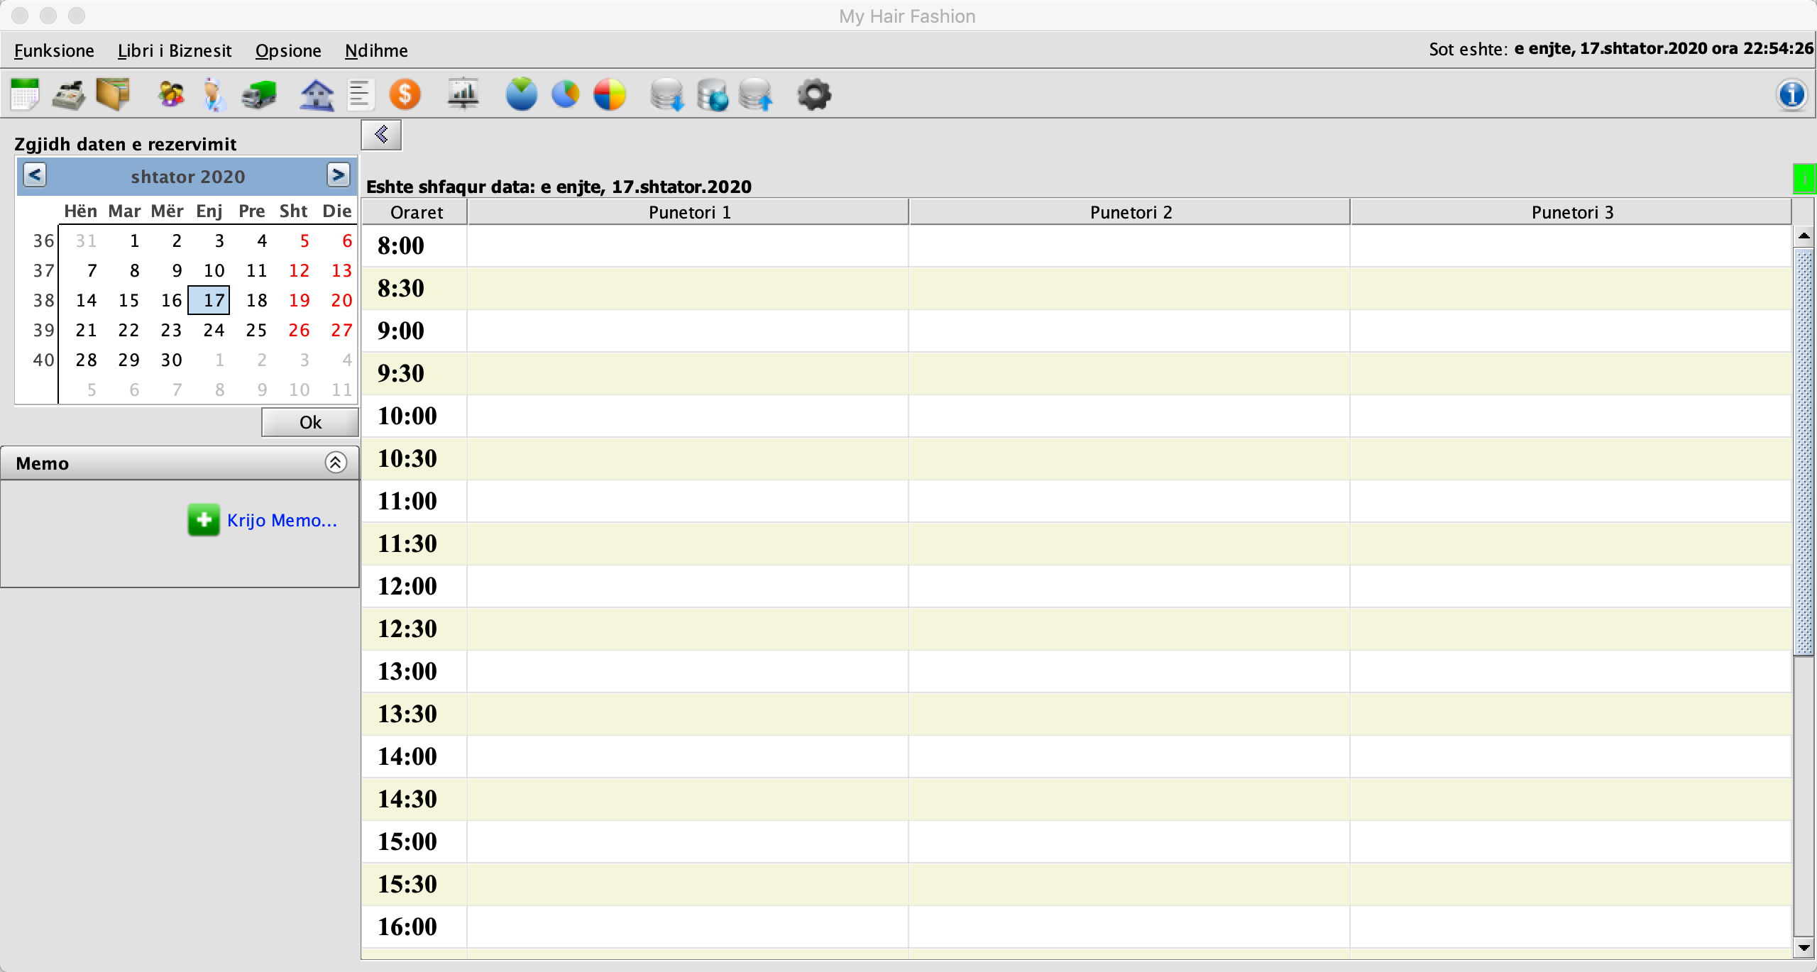
Task: Click the orange dollar sign icon
Action: (x=405, y=94)
